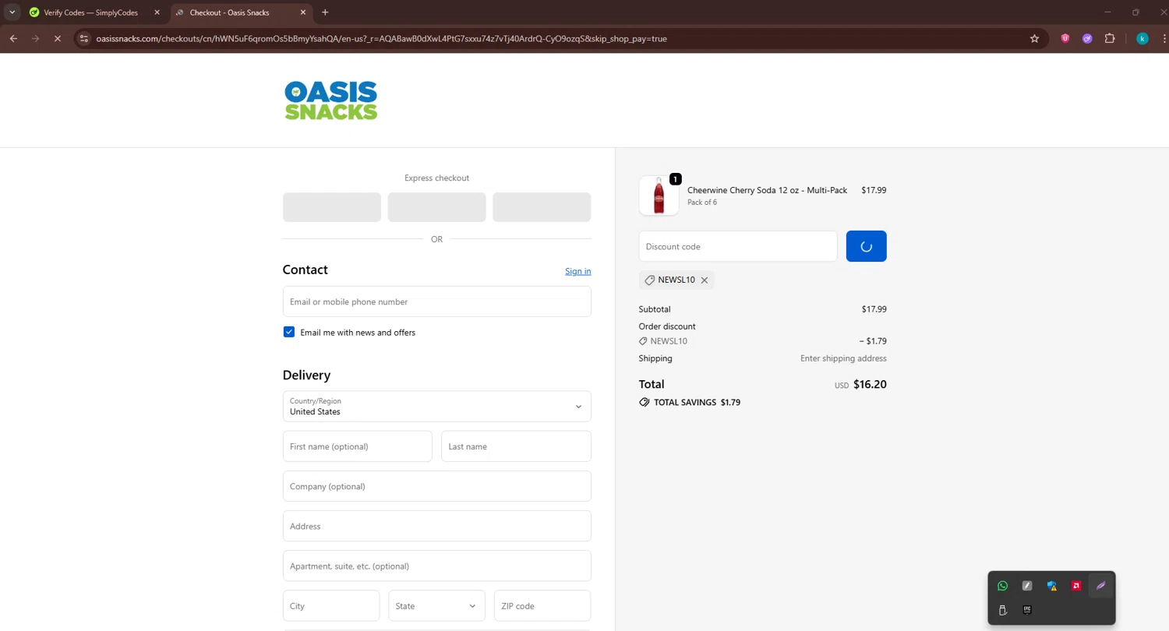Go back to the previous page
Viewport: 1169px width, 631px height.
(13, 38)
